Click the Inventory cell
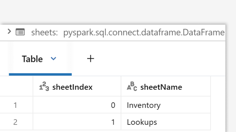 click(144, 105)
